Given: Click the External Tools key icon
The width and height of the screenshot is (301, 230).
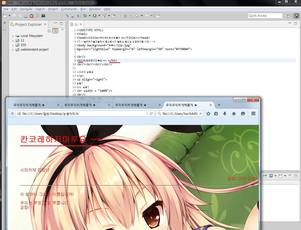Looking at the screenshot, I should pos(104,16).
